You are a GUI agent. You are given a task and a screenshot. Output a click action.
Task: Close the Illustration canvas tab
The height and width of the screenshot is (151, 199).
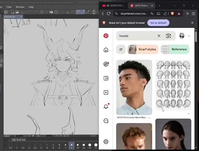point(21,17)
